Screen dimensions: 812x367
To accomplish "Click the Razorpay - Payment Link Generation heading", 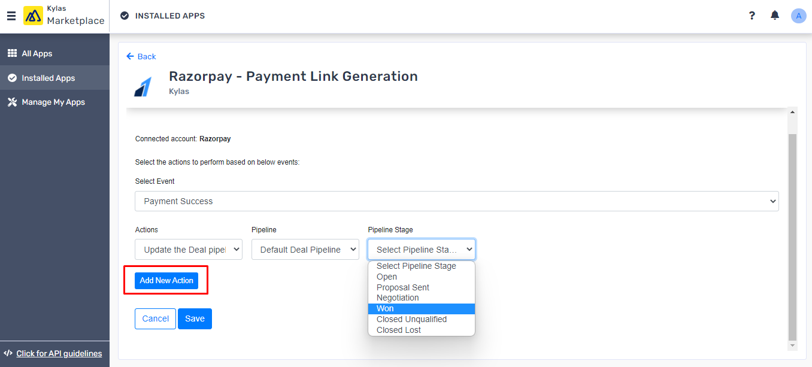I will [293, 76].
